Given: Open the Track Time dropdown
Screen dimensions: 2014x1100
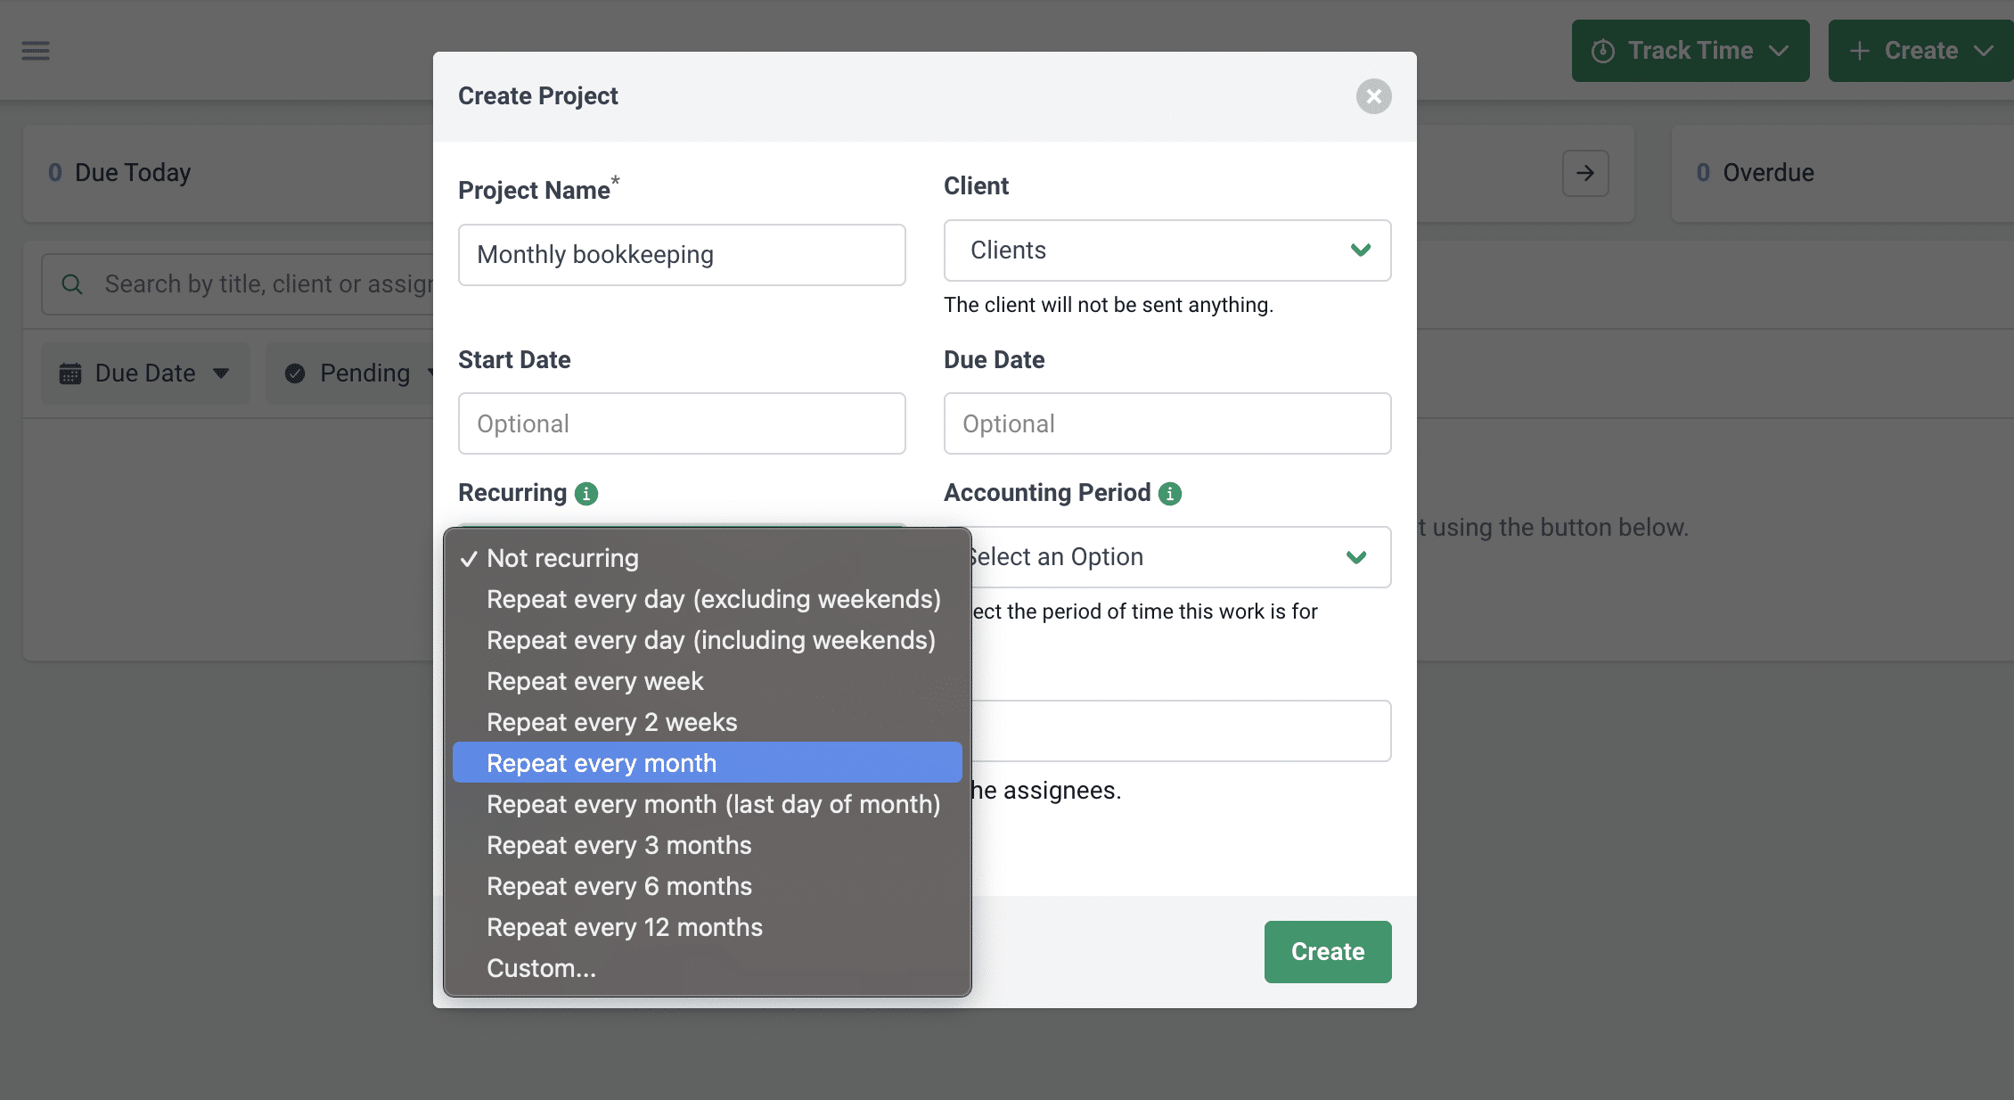Looking at the screenshot, I should [x=1691, y=51].
